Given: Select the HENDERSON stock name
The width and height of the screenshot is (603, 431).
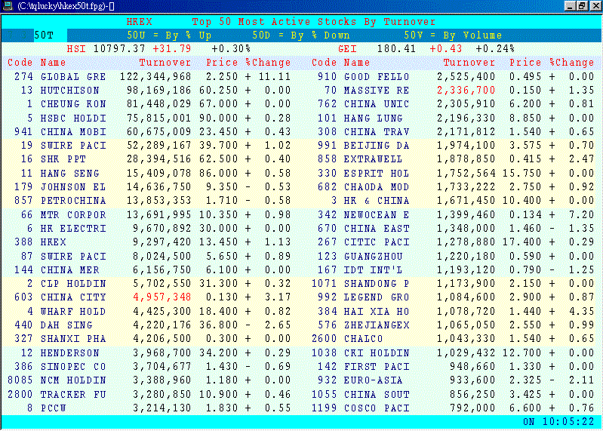Looking at the screenshot, I should pyautogui.click(x=70, y=352).
